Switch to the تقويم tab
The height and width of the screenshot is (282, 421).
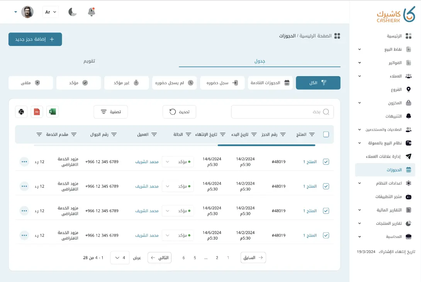(90, 61)
